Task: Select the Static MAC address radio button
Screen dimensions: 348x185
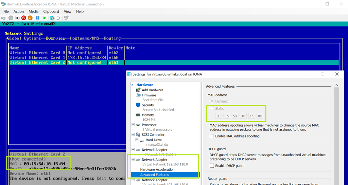Action: (212, 109)
